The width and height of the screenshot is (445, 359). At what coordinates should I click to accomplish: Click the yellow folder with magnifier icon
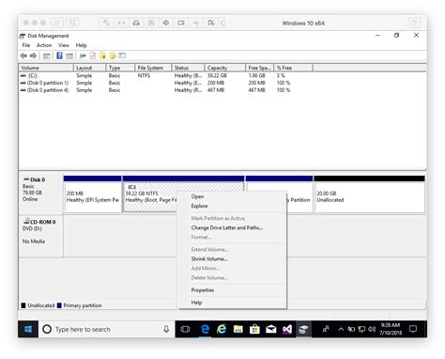pyautogui.click(x=113, y=55)
